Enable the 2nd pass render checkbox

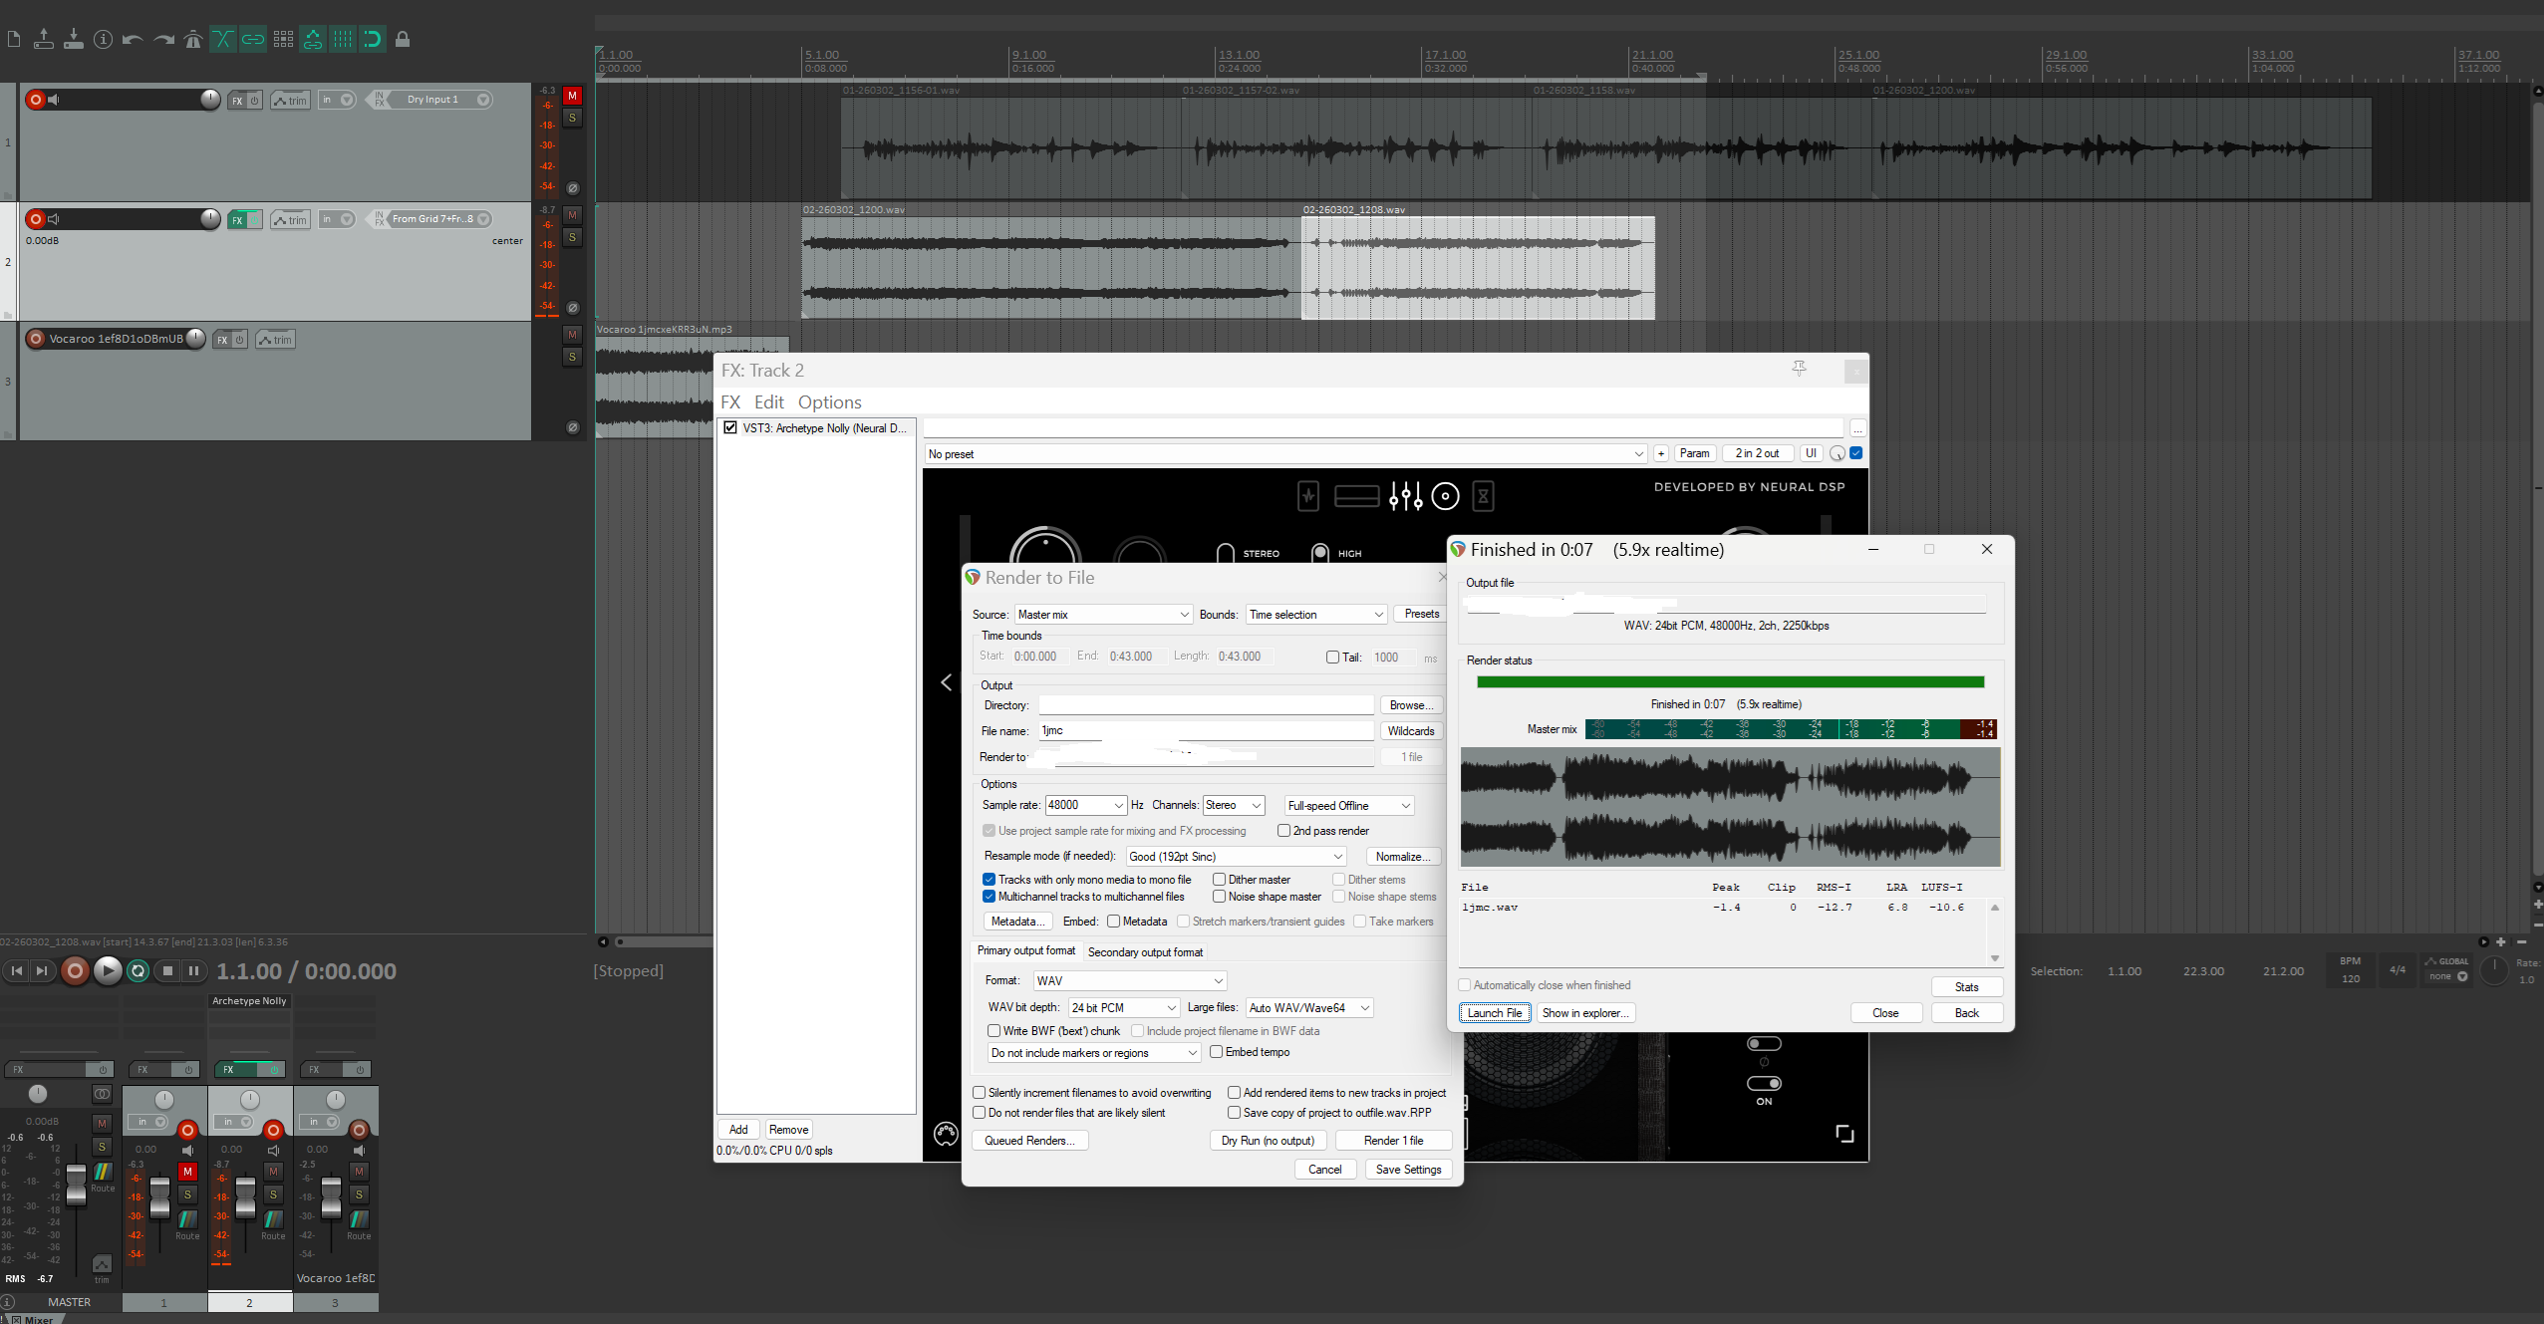1284,831
